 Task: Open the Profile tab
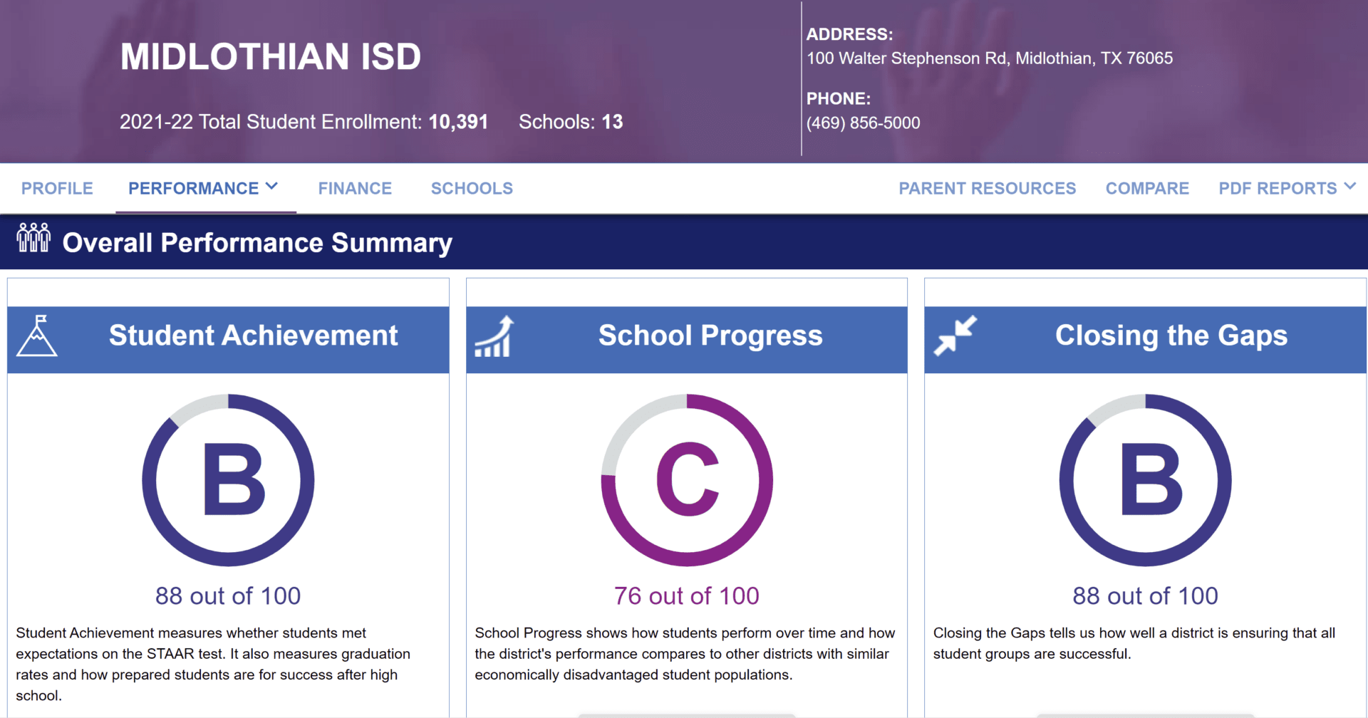(x=57, y=189)
